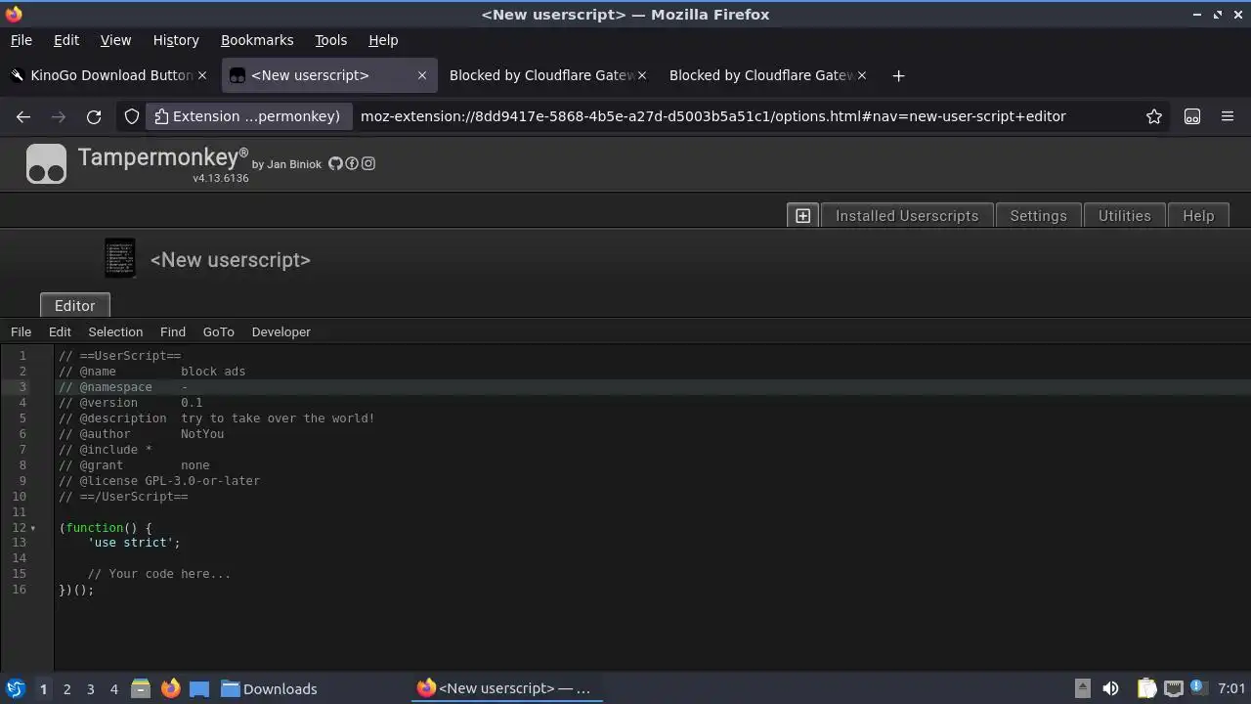Open the Firefox Help menu in menu bar
Viewport: 1251px width, 704px height.
(x=383, y=40)
